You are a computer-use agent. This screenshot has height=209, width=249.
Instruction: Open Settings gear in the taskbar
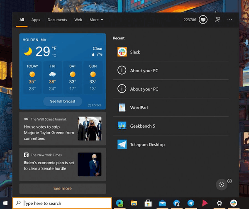(x=219, y=203)
